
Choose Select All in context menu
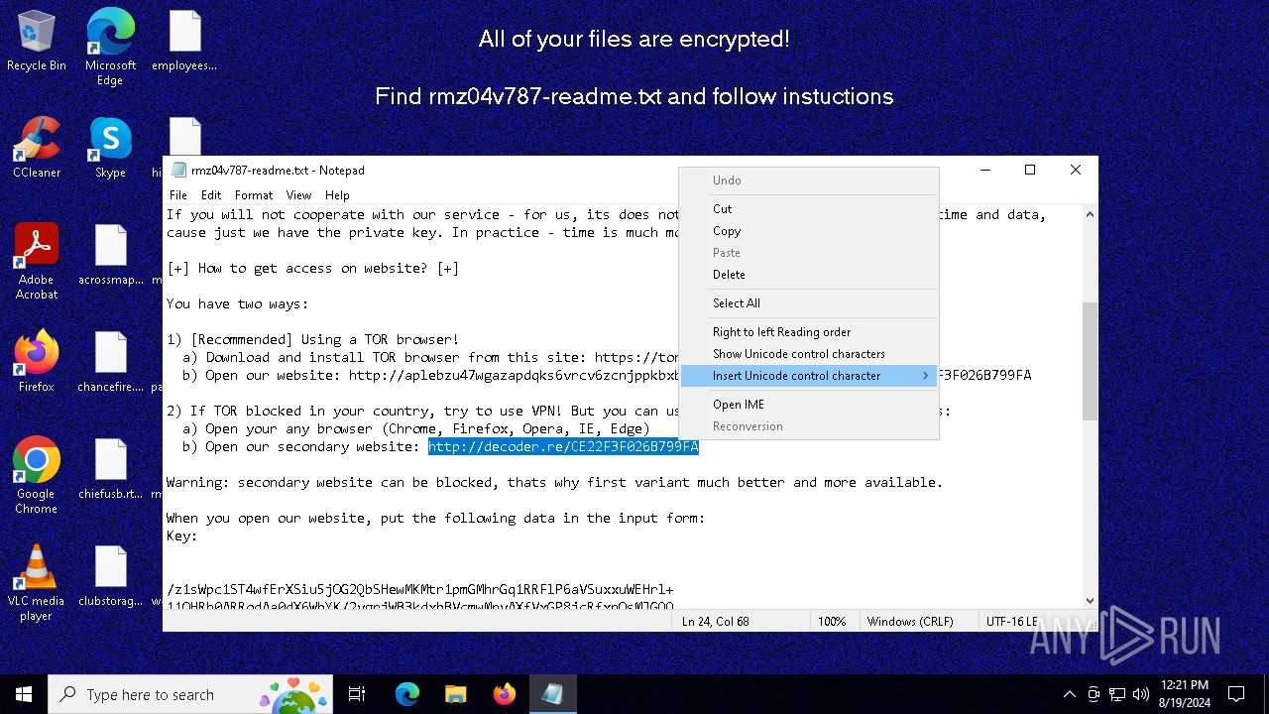tap(809, 303)
